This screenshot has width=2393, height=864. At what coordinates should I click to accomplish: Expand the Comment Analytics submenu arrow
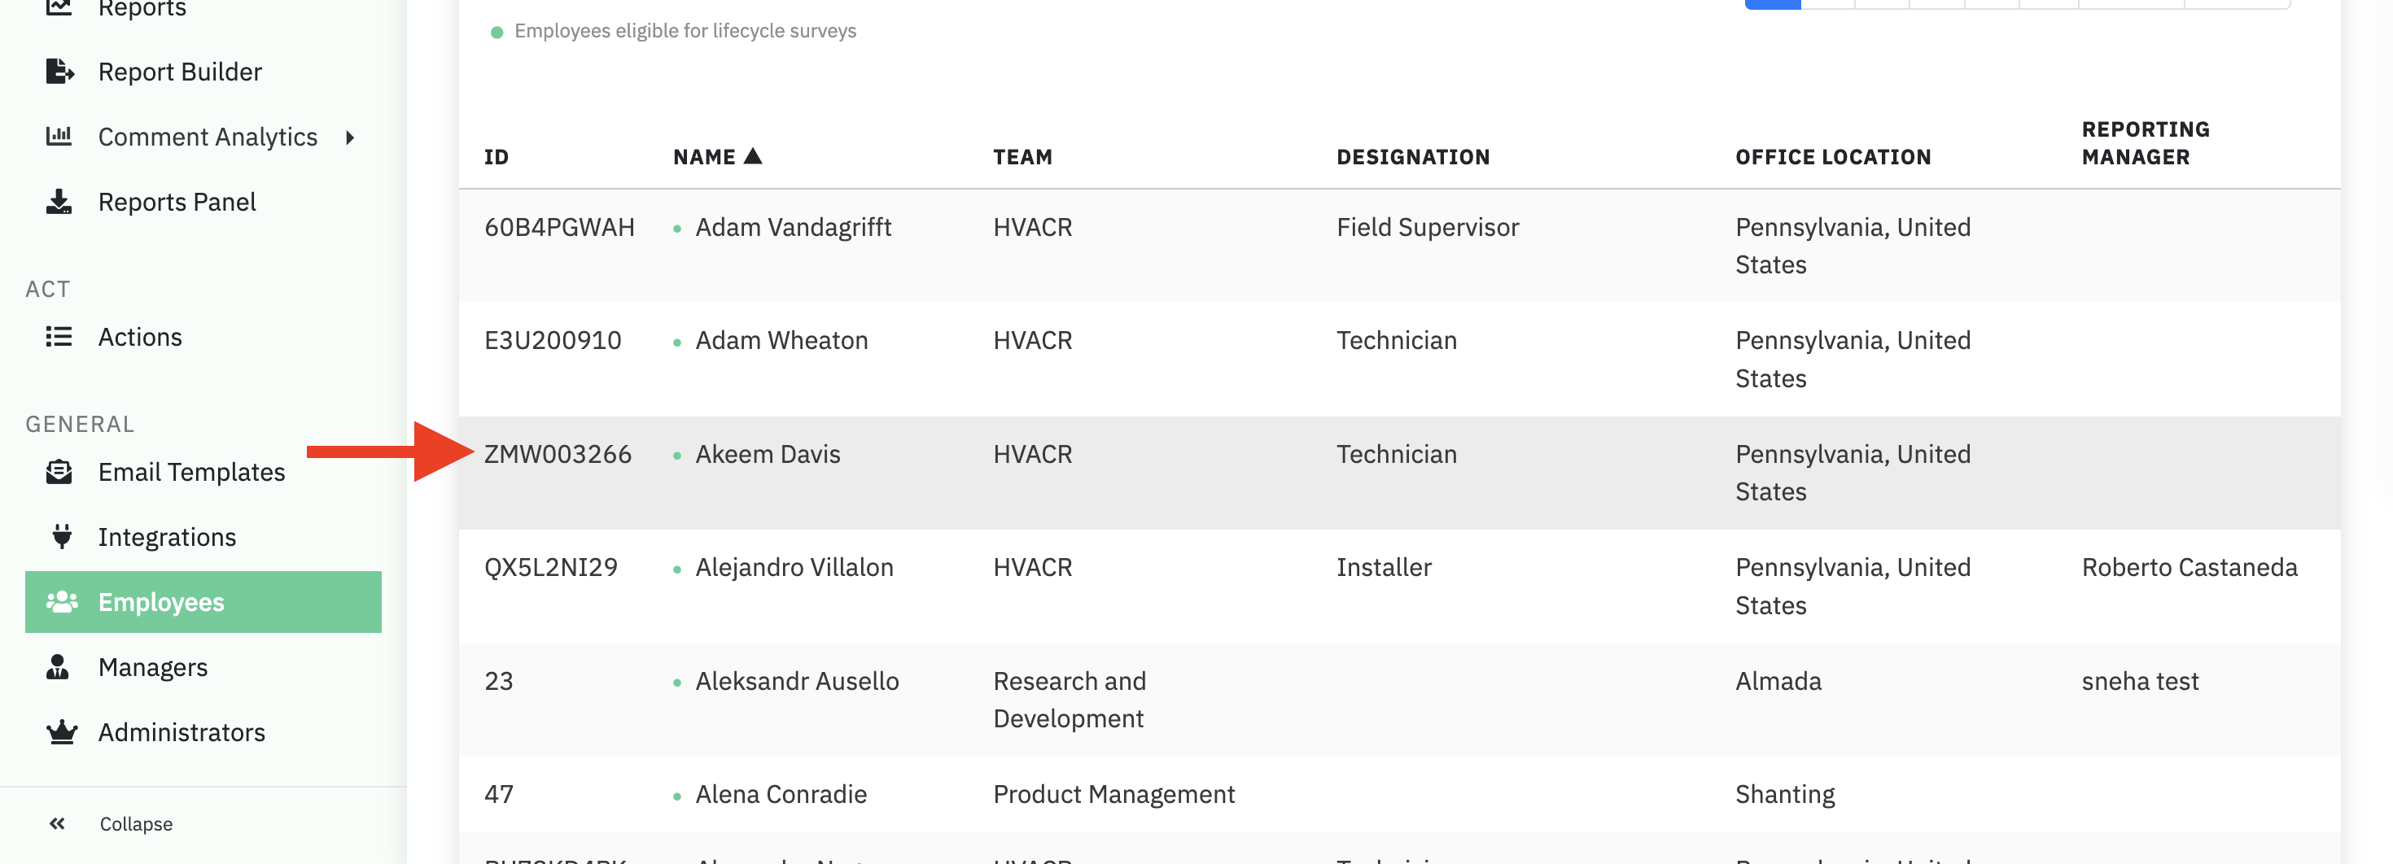pos(350,137)
